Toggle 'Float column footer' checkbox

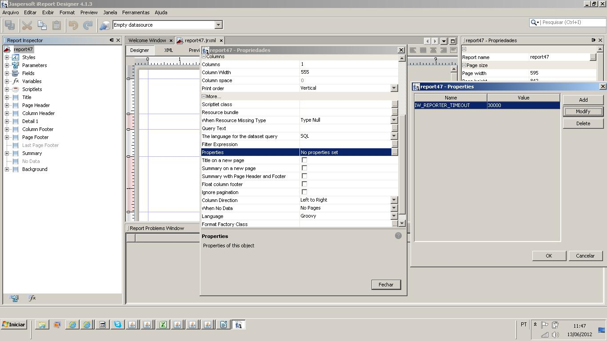point(304,184)
